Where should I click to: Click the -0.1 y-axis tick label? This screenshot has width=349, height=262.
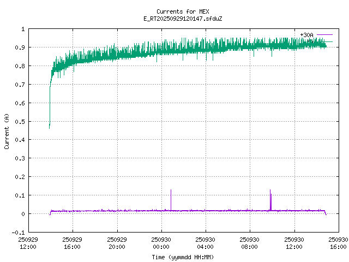pyautogui.click(x=19, y=233)
